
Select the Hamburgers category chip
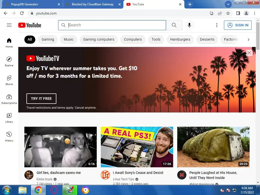tap(180, 39)
